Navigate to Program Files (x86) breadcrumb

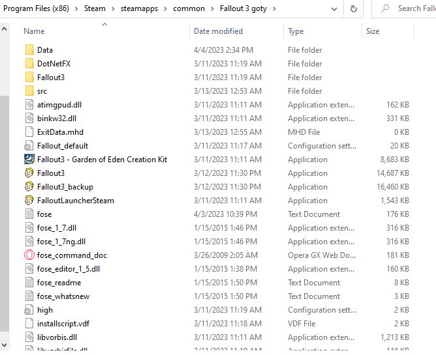(x=36, y=8)
